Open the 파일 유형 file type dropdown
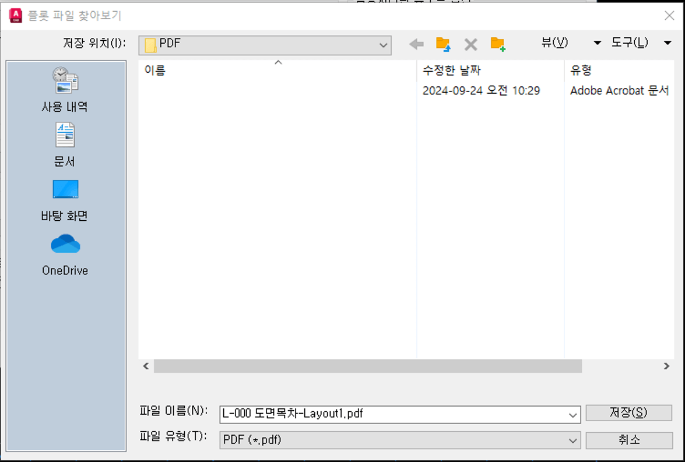The width and height of the screenshot is (685, 462). pos(572,440)
